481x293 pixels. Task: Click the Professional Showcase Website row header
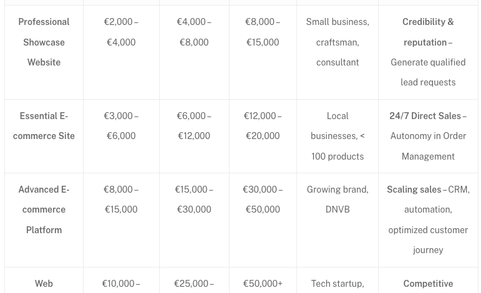tap(44, 42)
